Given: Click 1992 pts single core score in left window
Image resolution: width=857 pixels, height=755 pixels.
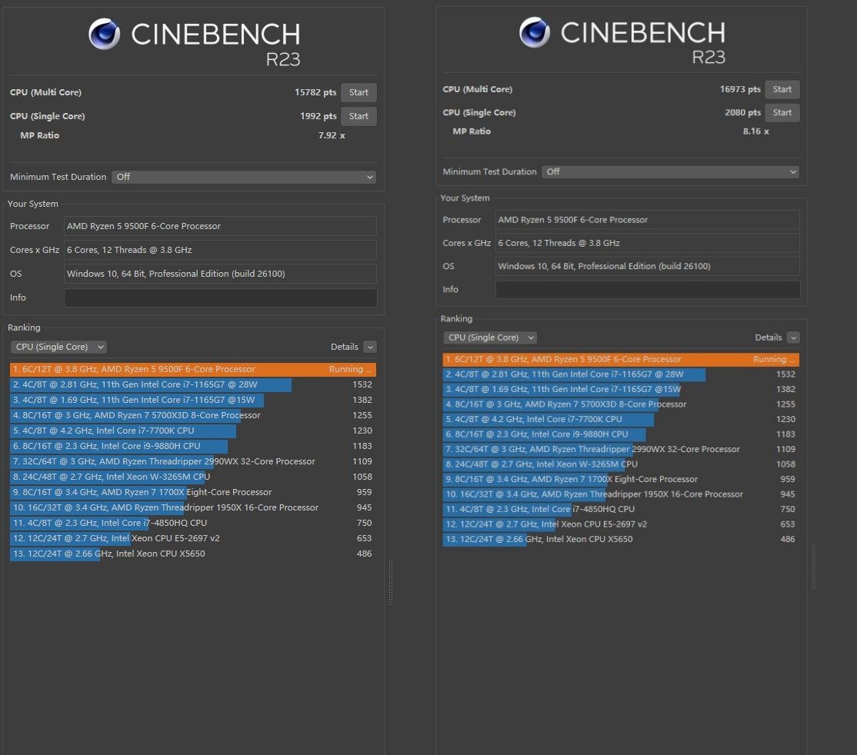Looking at the screenshot, I should tap(318, 116).
